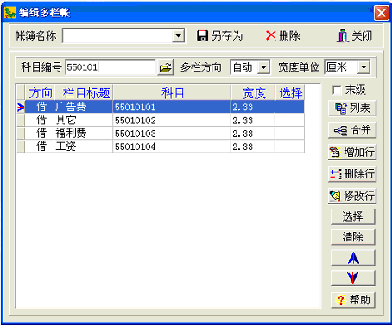Click the title bar application icon
This screenshot has width=392, height=325.
click(x=9, y=13)
